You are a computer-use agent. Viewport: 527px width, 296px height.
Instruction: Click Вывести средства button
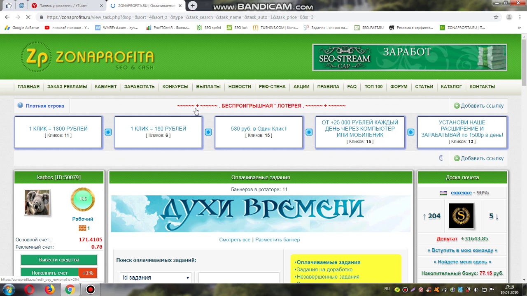[x=59, y=260]
